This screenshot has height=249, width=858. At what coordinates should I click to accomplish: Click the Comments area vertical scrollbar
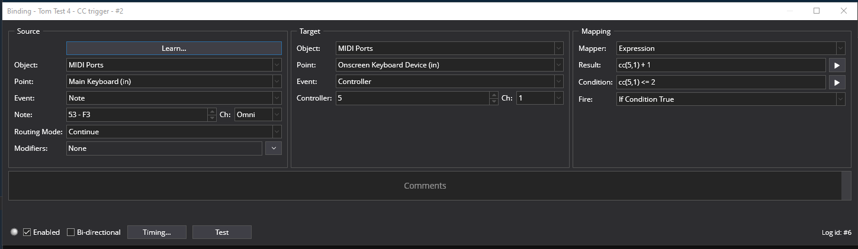(846, 186)
